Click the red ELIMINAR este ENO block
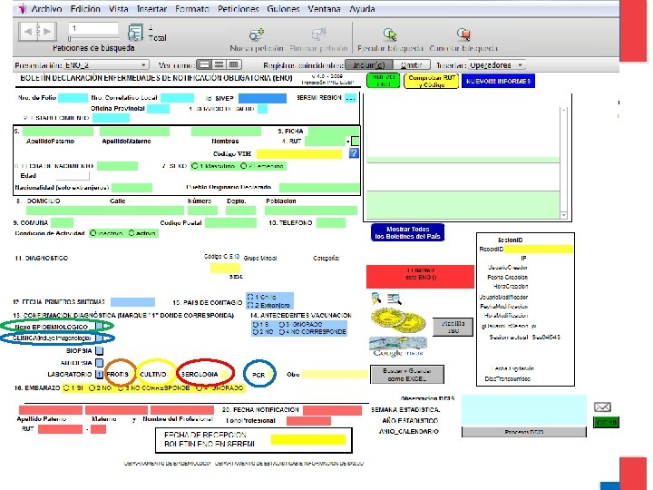 tap(420, 277)
